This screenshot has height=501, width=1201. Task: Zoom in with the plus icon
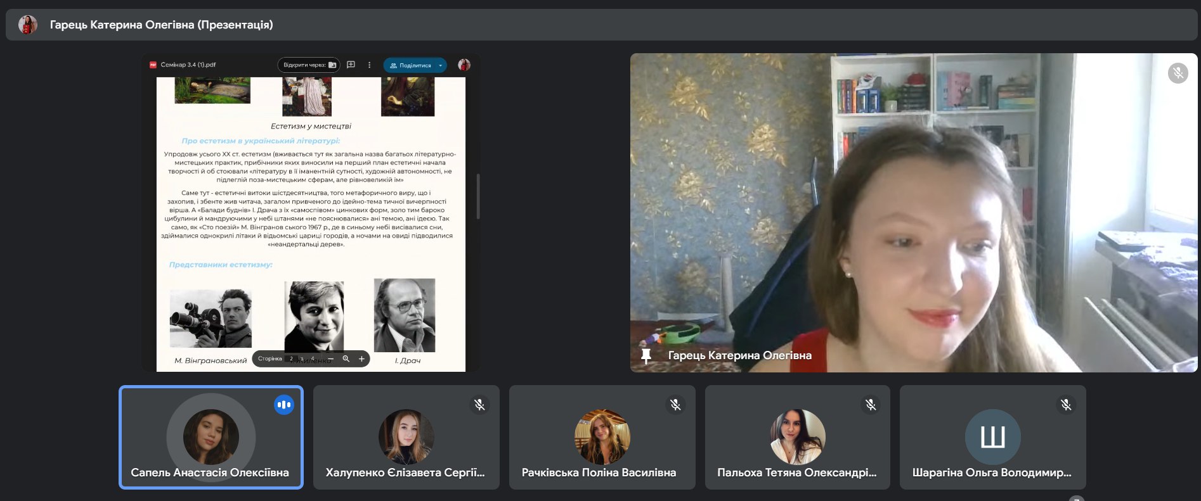point(361,358)
